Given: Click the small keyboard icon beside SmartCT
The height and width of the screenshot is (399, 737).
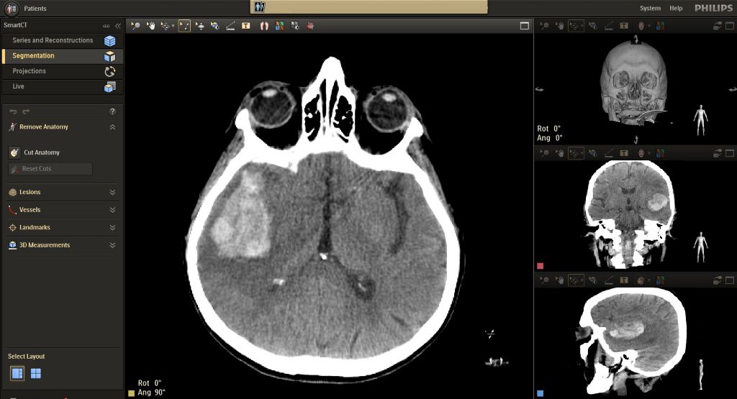Looking at the screenshot, I should (107, 26).
